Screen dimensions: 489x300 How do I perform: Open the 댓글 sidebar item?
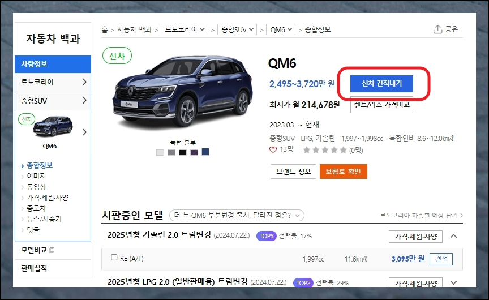pos(33,230)
